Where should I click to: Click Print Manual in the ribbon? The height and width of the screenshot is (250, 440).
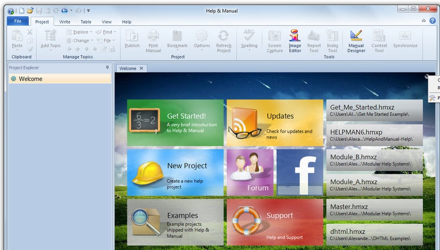point(153,41)
